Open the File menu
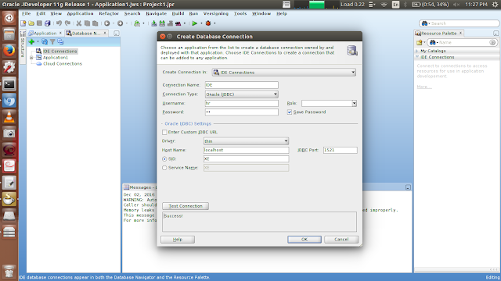 click(26, 14)
